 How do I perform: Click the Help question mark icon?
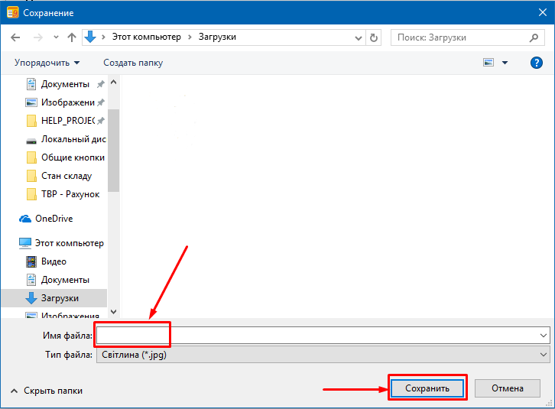point(536,63)
